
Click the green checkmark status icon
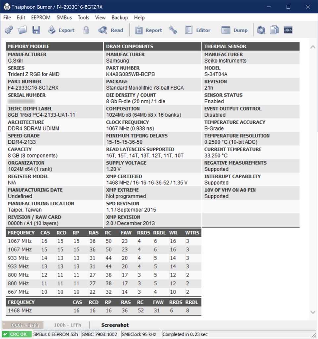click(x=5, y=334)
